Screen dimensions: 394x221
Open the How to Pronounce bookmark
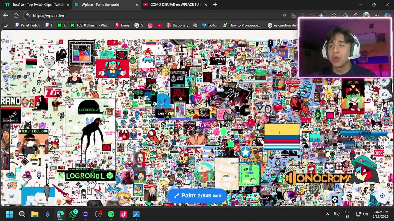242,25
